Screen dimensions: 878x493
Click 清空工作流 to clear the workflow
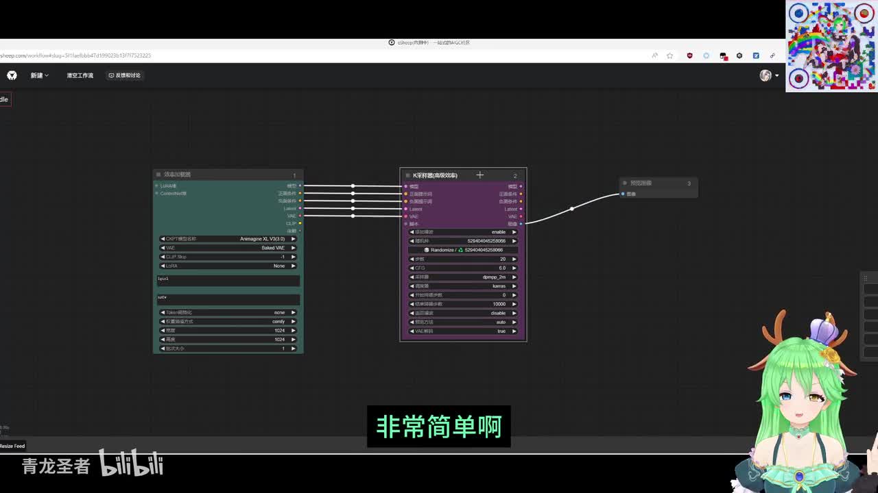pyautogui.click(x=80, y=75)
